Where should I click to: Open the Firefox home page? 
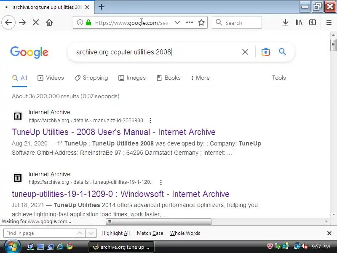click(49, 22)
